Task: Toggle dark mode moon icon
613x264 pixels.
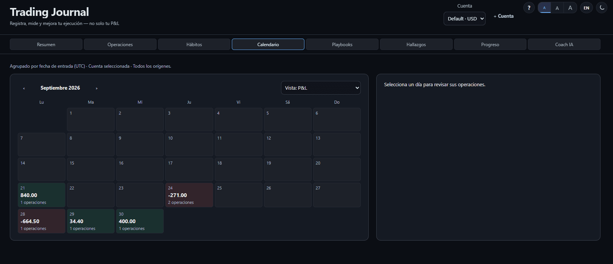Action: [x=602, y=8]
